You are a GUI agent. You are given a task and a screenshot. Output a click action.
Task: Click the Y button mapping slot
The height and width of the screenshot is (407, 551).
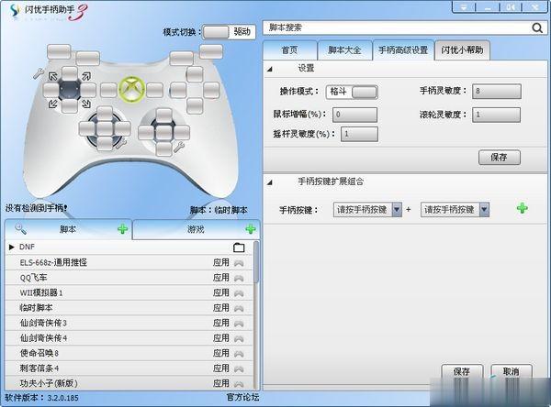click(195, 75)
